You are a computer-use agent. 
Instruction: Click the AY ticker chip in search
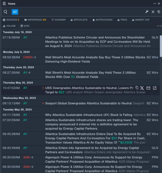pos(15,12)
